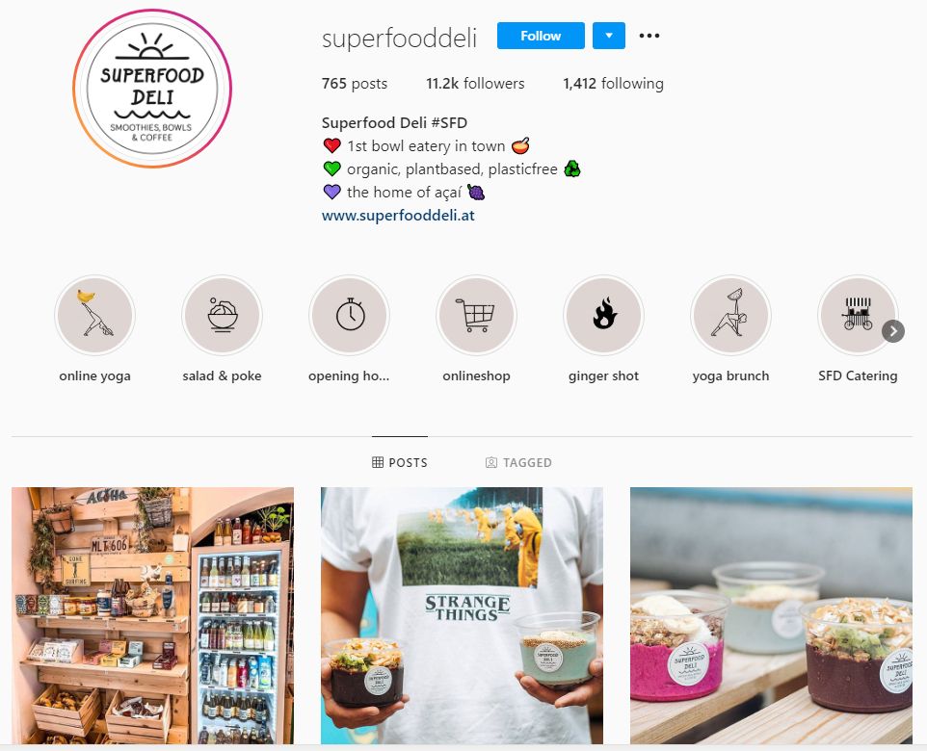View the 1,412 following list
Screen dimensions: 927x751
click(x=613, y=84)
